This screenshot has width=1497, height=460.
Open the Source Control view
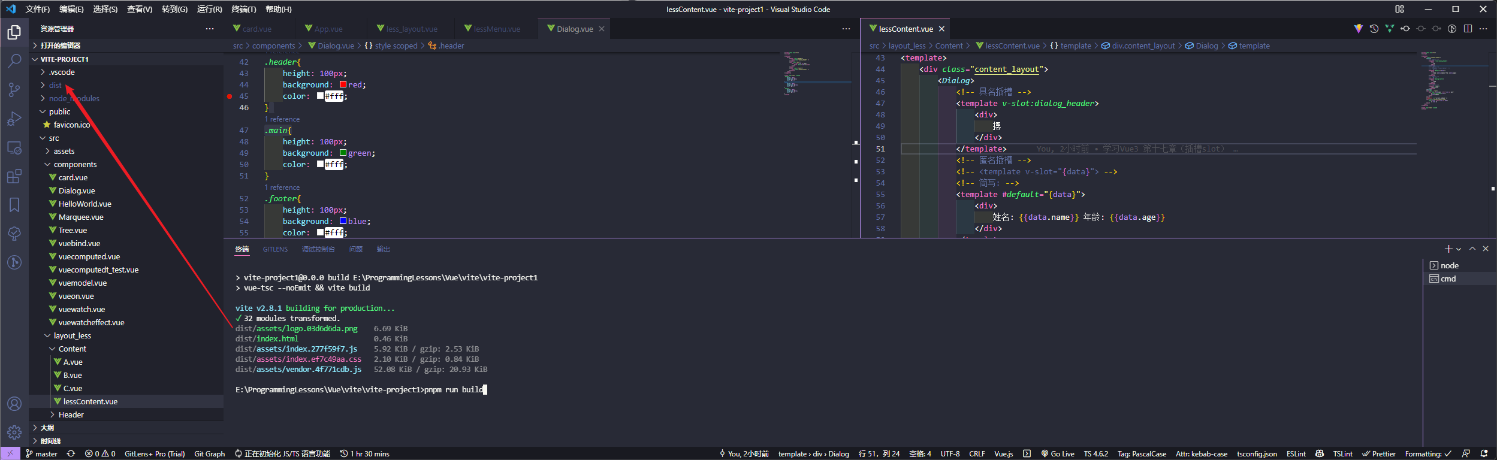14,89
